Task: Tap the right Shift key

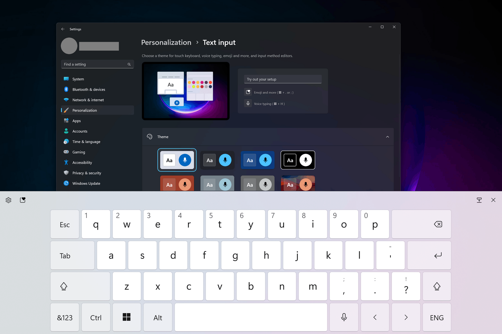Action: tap(437, 286)
